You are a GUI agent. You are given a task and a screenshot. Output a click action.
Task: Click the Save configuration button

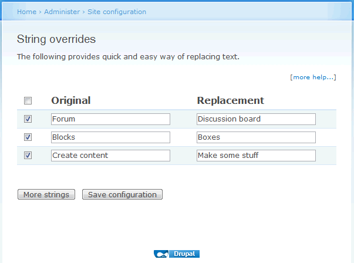[122, 194]
